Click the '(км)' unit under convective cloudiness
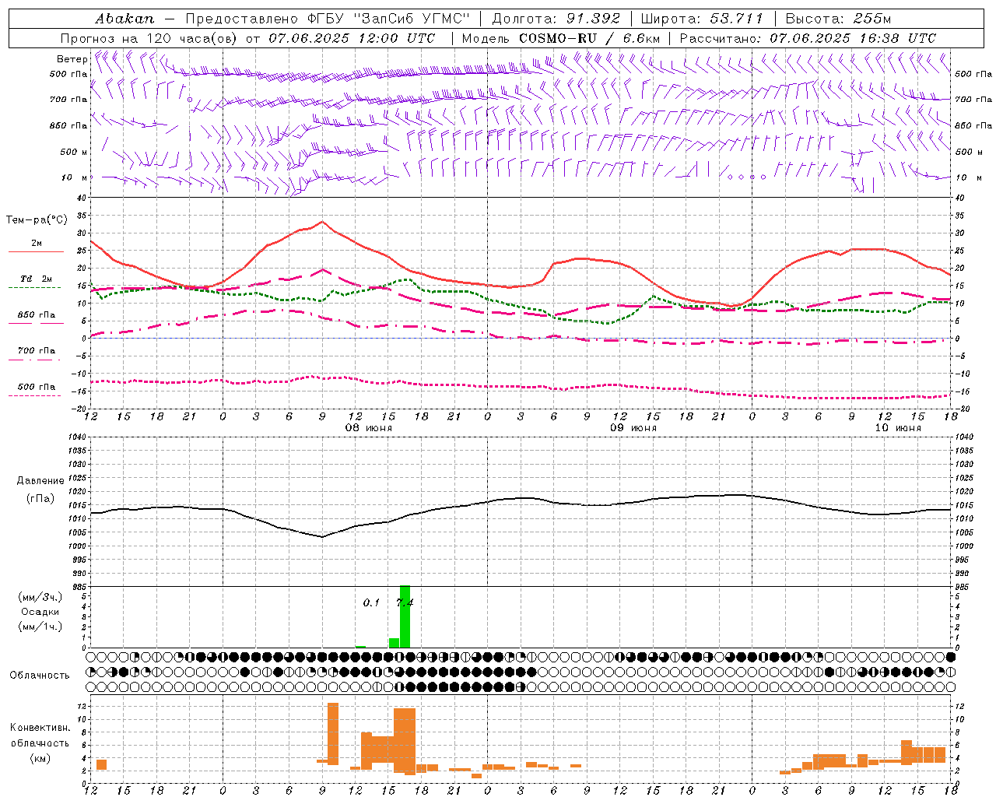The width and height of the screenshot is (996, 797). point(40,758)
